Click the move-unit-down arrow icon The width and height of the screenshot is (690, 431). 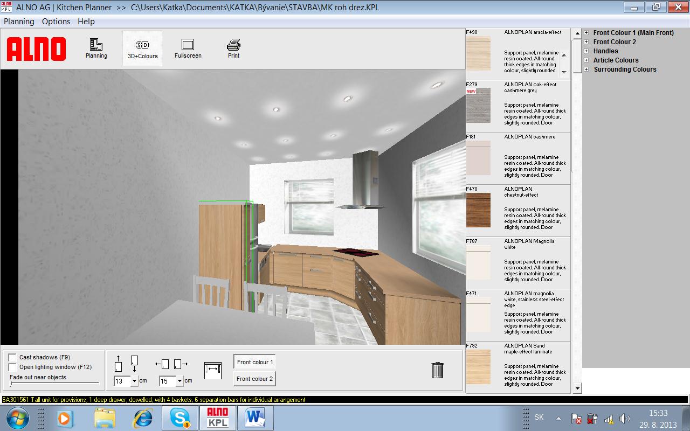[x=134, y=364]
